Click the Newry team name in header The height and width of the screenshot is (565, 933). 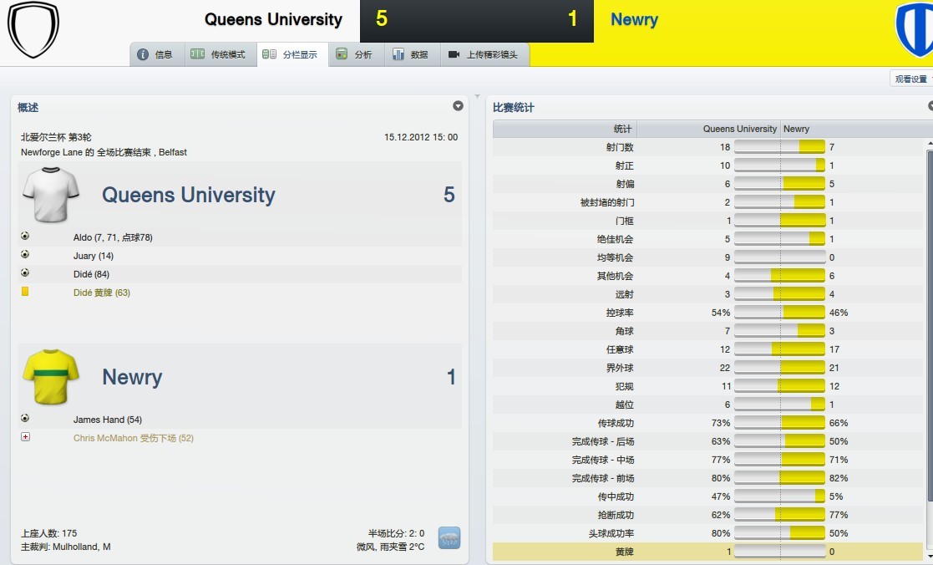tap(634, 20)
